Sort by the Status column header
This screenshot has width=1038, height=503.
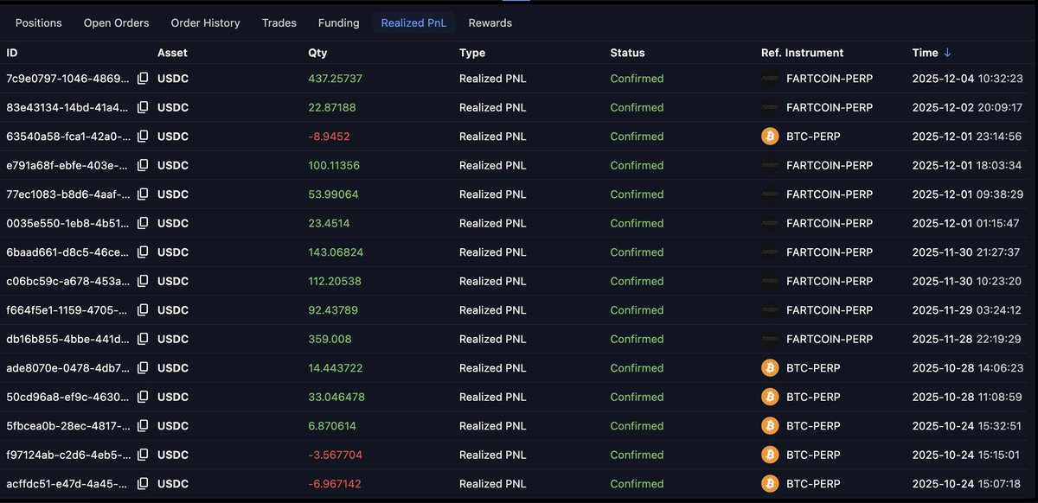[x=627, y=53]
